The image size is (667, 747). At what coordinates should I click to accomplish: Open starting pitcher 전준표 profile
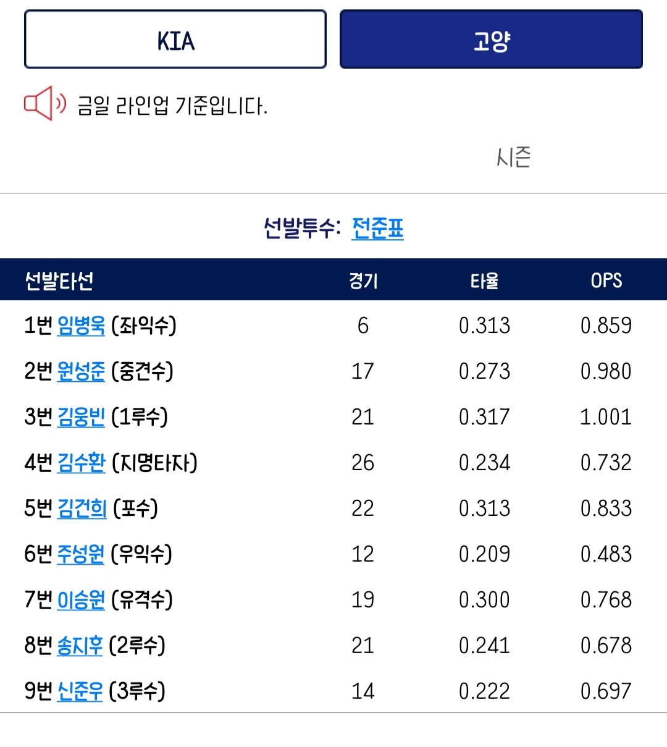click(x=377, y=228)
